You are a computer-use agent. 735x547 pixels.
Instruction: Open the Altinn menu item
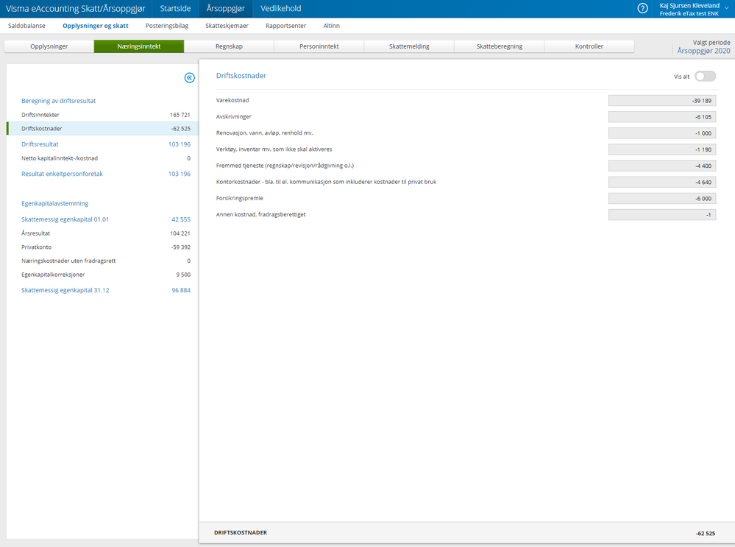(331, 26)
